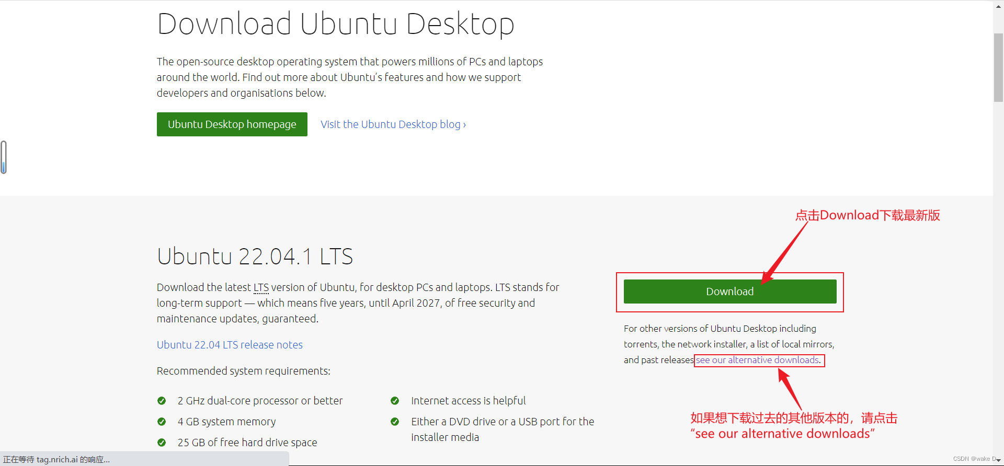This screenshot has height=466, width=1004.
Task: Click the Internet access is helpful text
Action: [x=469, y=401]
